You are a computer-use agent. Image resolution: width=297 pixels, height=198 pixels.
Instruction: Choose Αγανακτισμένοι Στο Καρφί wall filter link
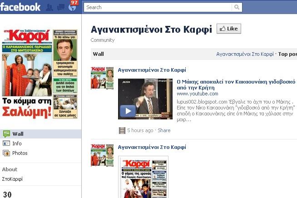[x=245, y=54]
